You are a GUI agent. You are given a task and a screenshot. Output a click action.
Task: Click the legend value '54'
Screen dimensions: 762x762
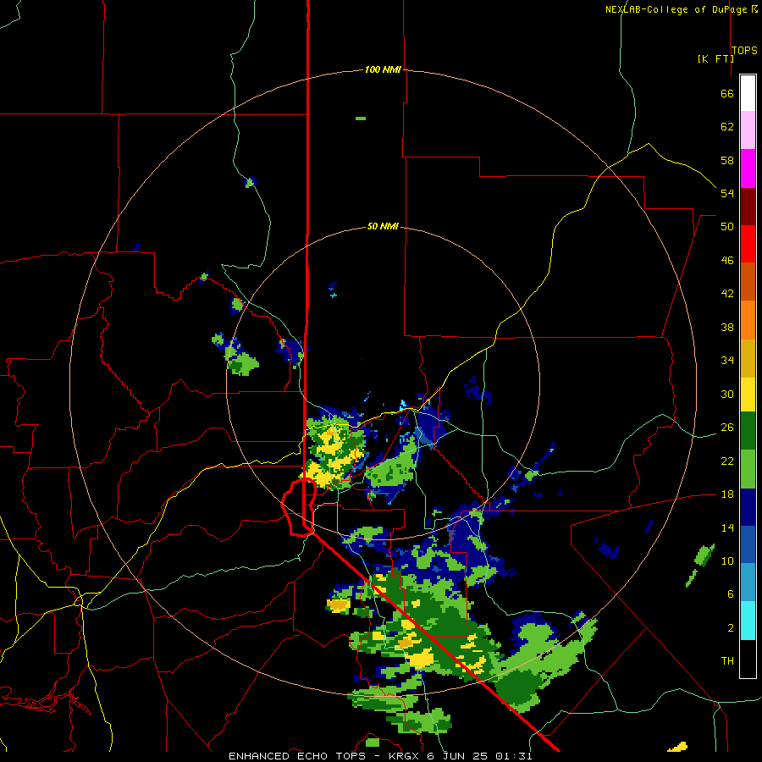point(727,193)
